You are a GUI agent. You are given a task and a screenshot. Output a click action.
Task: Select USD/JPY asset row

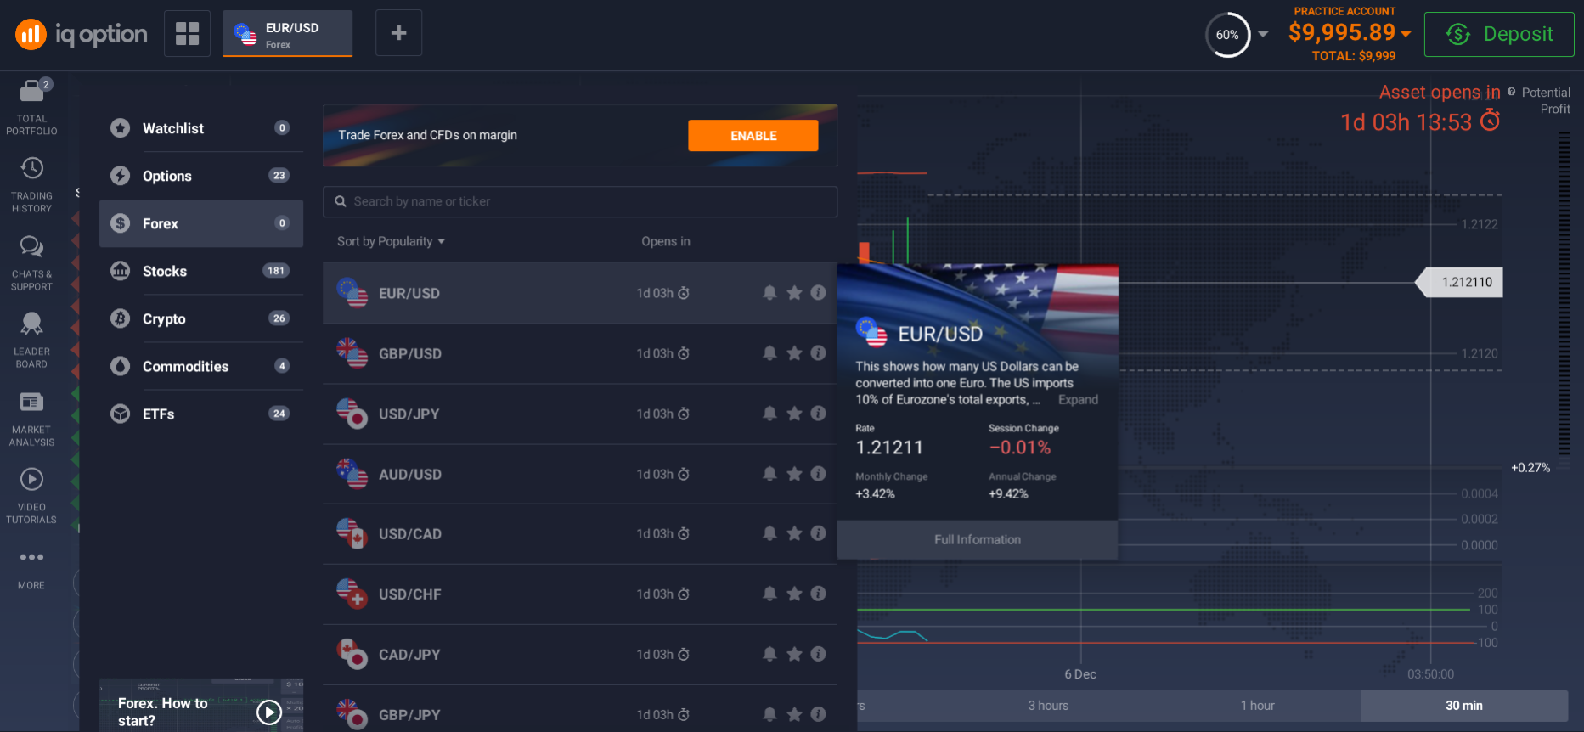point(580,414)
